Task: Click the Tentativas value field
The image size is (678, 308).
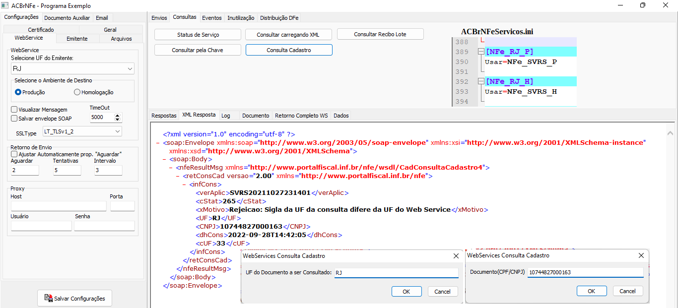Action: pyautogui.click(x=67, y=170)
